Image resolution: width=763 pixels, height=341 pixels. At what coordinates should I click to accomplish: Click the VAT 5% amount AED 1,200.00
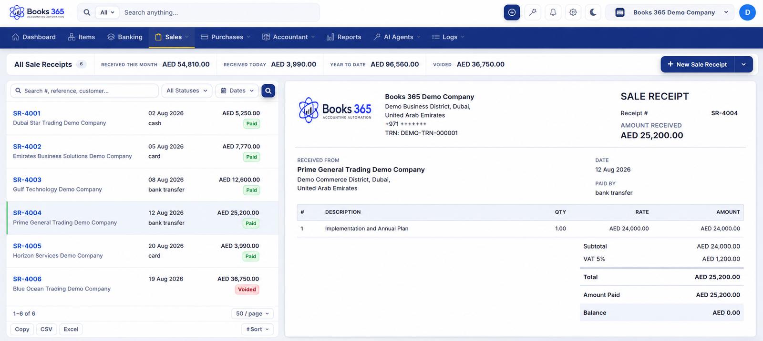[721, 259]
